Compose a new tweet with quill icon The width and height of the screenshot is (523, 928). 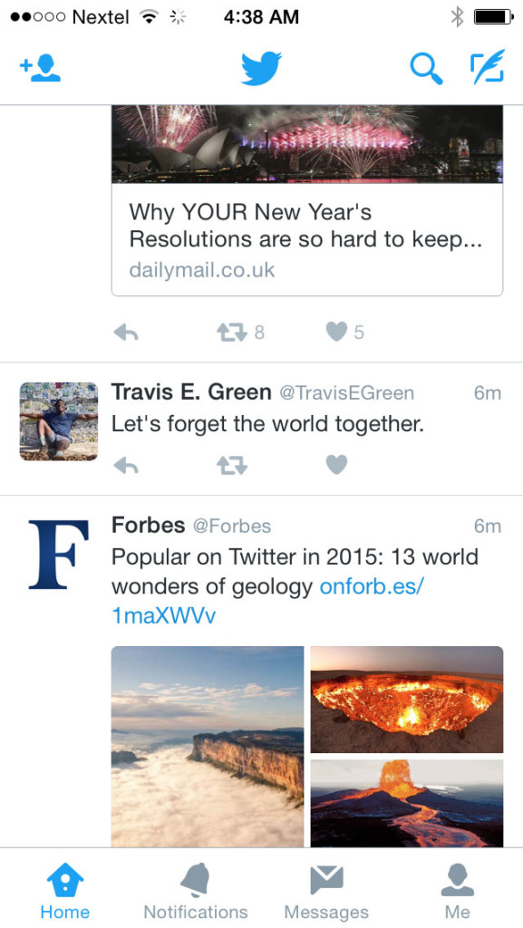(488, 67)
